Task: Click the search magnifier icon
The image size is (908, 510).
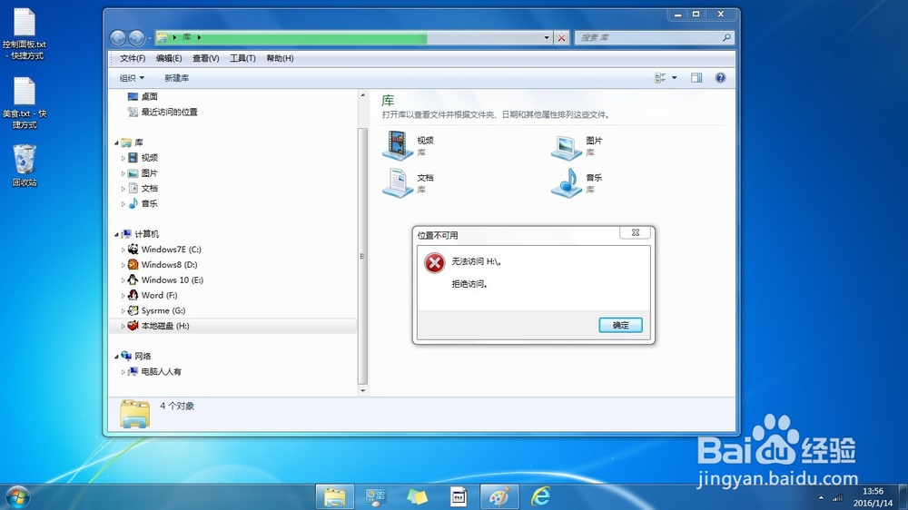Action: (726, 37)
